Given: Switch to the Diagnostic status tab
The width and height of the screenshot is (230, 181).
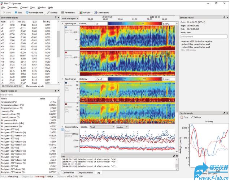Looking at the screenshot, I should (85, 173).
